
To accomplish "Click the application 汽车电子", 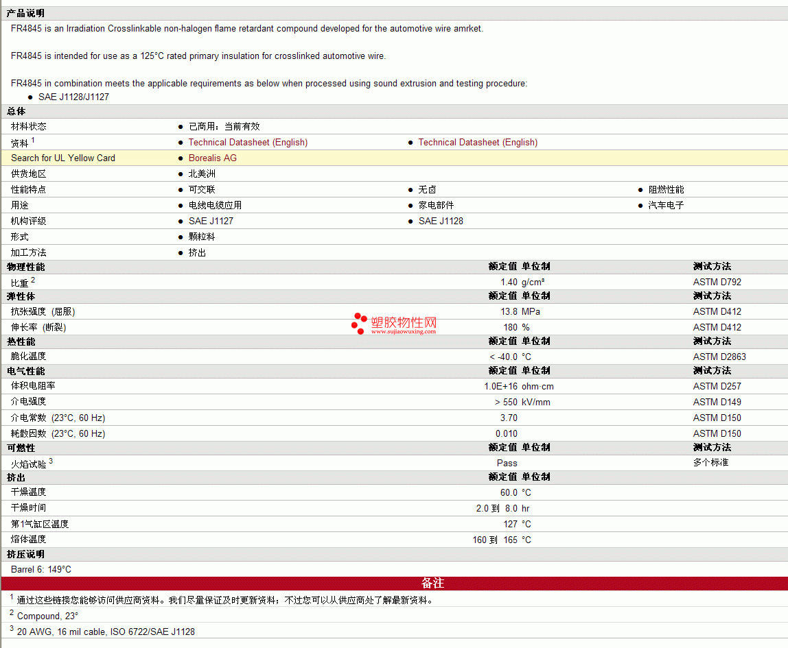I will pyautogui.click(x=667, y=205).
